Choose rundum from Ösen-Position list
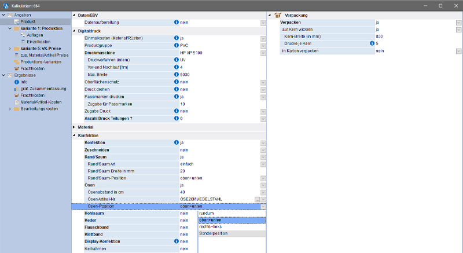 coord(232,213)
